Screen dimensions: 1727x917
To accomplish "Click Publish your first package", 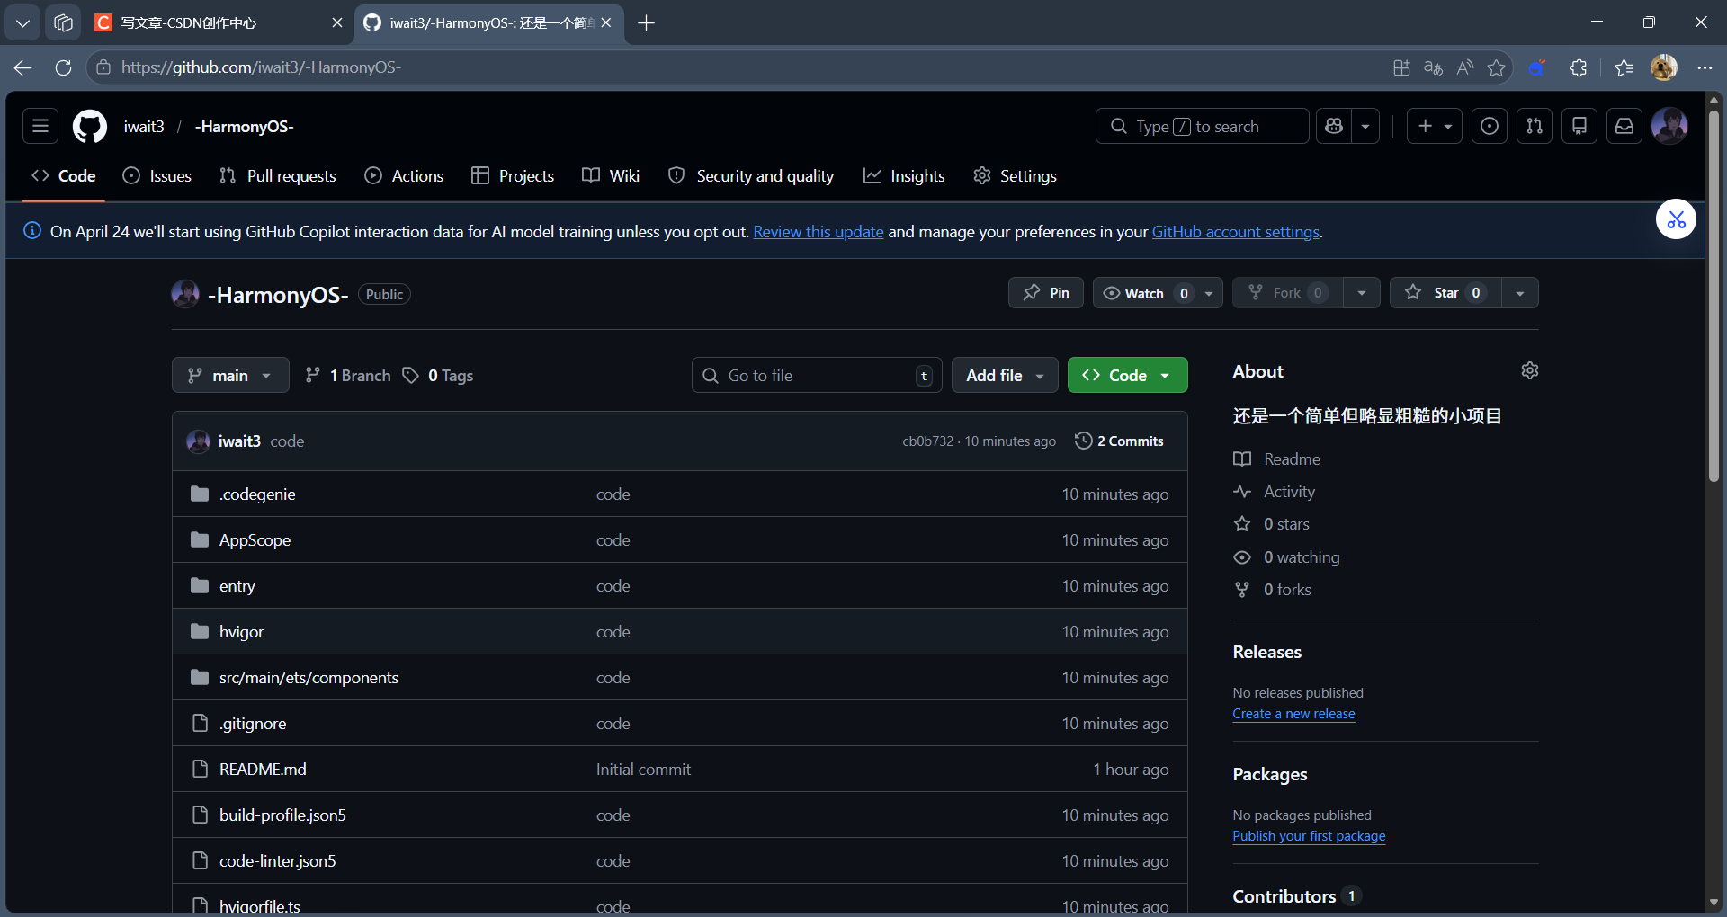I will (1309, 836).
